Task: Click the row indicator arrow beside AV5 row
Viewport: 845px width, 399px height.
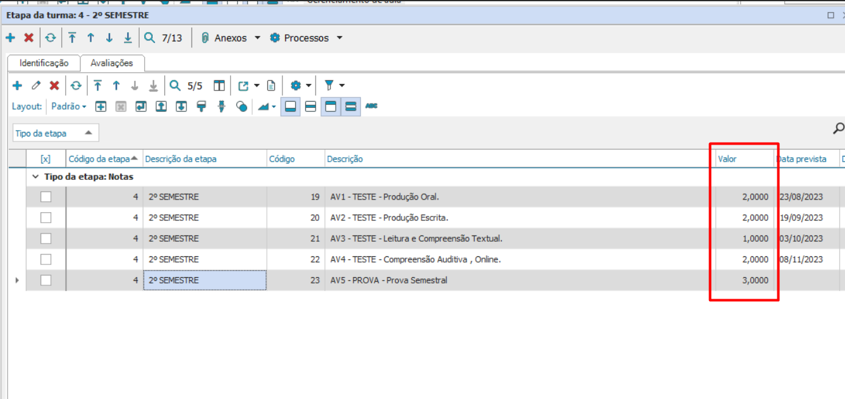Action: (x=17, y=280)
